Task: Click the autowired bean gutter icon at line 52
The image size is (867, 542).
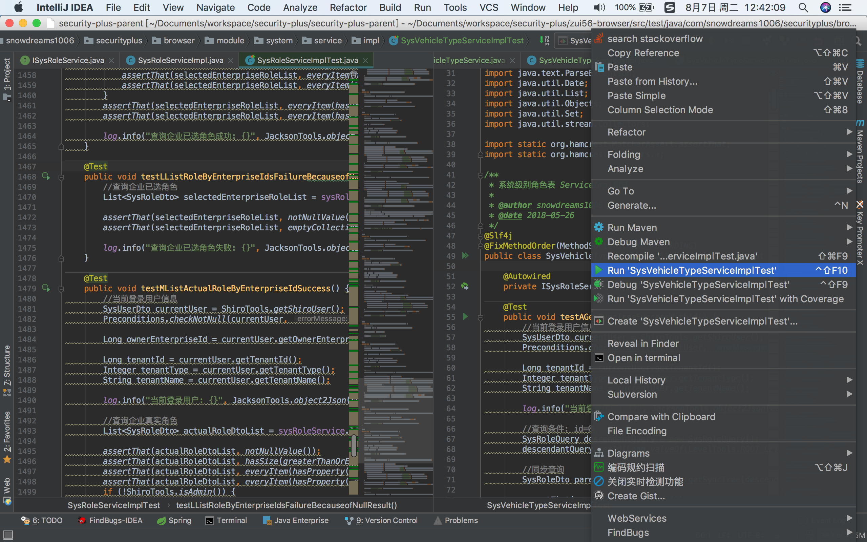Action: coord(465,286)
